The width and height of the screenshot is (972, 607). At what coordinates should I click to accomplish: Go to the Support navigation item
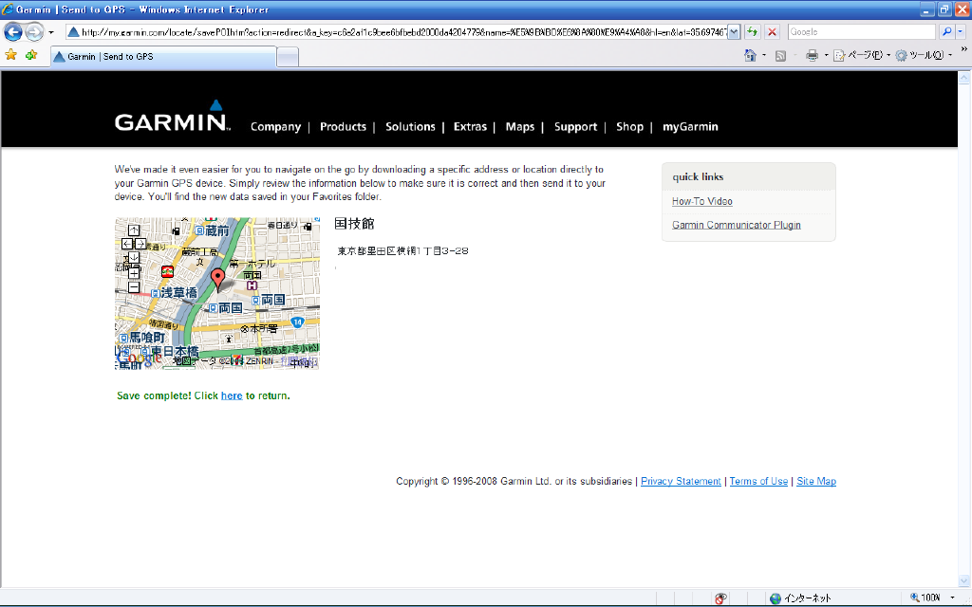[x=575, y=126]
